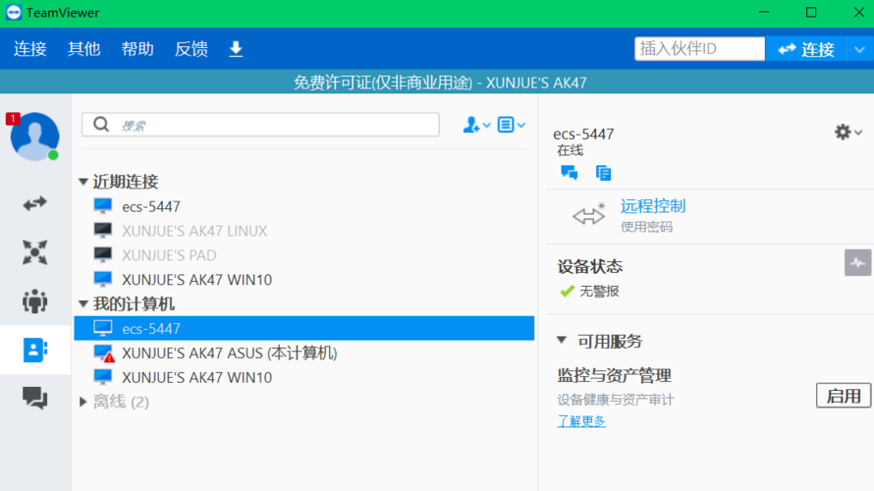
Task: Open the chat sidebar icon
Action: [34, 398]
